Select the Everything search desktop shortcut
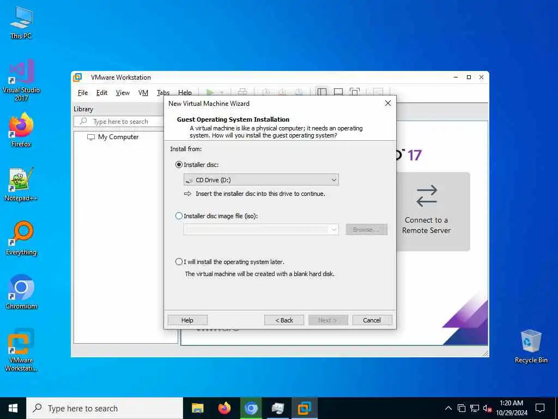This screenshot has height=419, width=558. click(21, 238)
